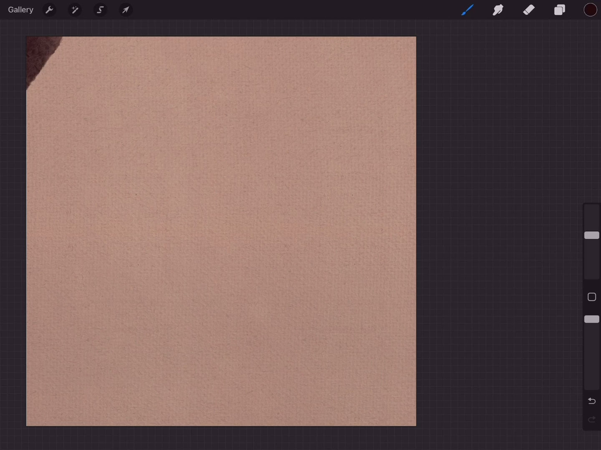Viewport: 601px width, 450px height.
Task: Tap the center of the beige canvas
Action: click(221, 231)
